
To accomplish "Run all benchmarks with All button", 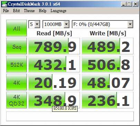I will 17,28.
